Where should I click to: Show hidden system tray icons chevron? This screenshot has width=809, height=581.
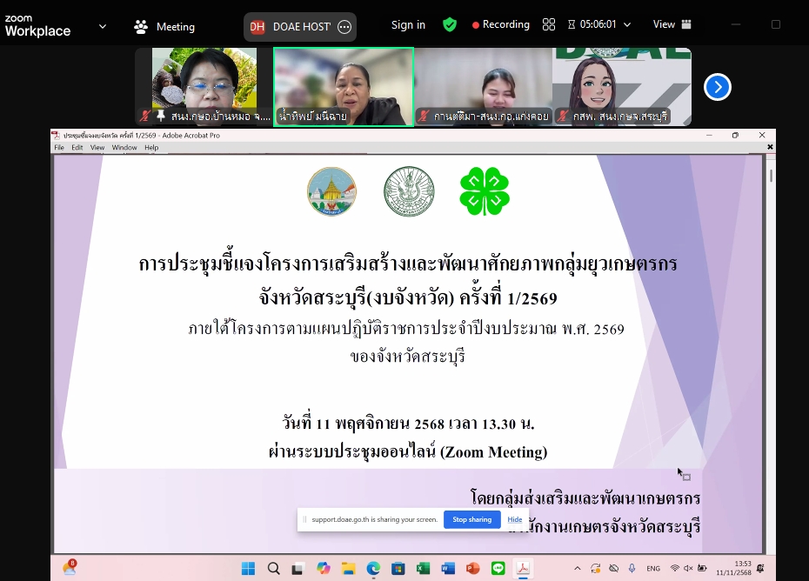coord(577,568)
